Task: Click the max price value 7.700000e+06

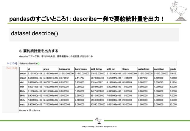Action: 51,104
